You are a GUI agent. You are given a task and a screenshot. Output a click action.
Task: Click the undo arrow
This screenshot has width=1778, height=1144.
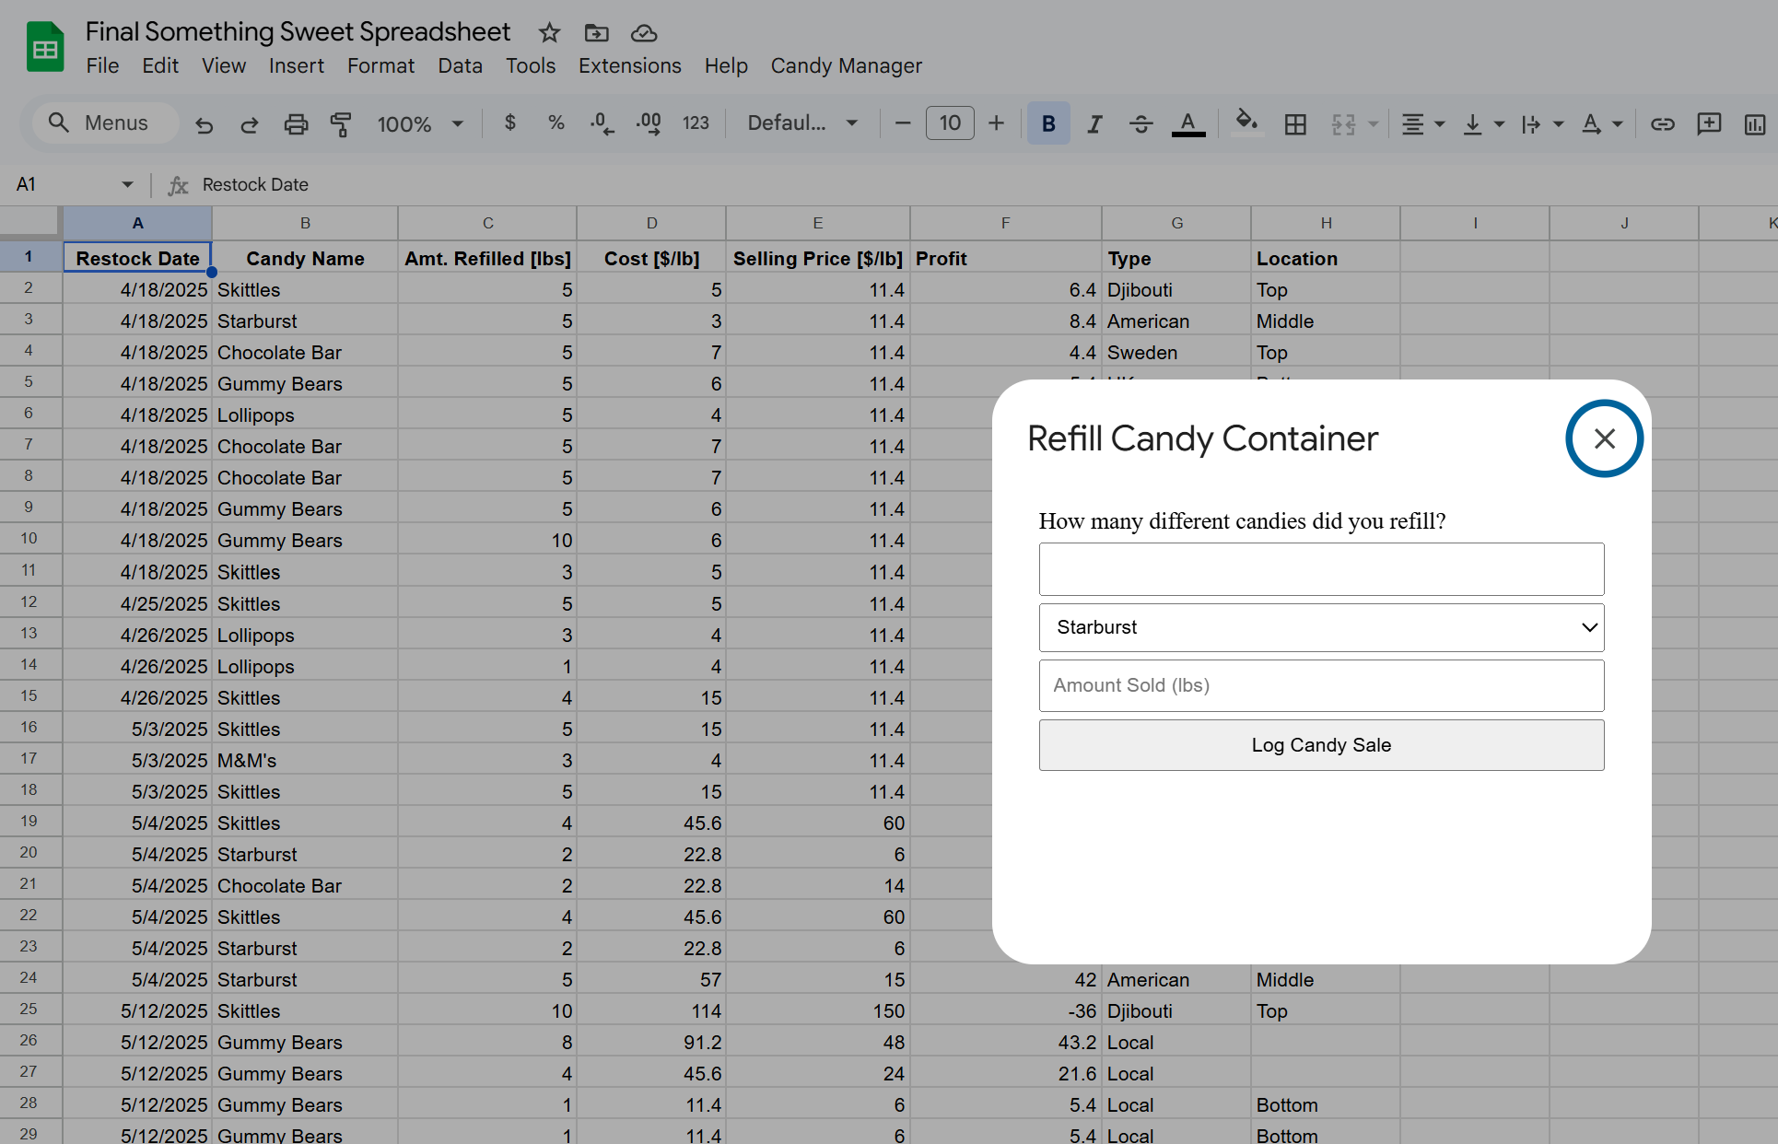coord(204,123)
